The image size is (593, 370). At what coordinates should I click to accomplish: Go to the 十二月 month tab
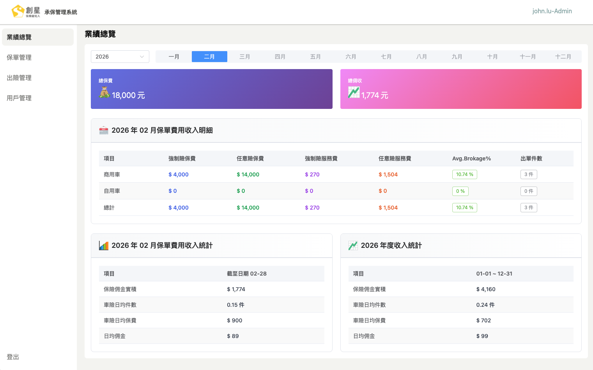tap(563, 57)
